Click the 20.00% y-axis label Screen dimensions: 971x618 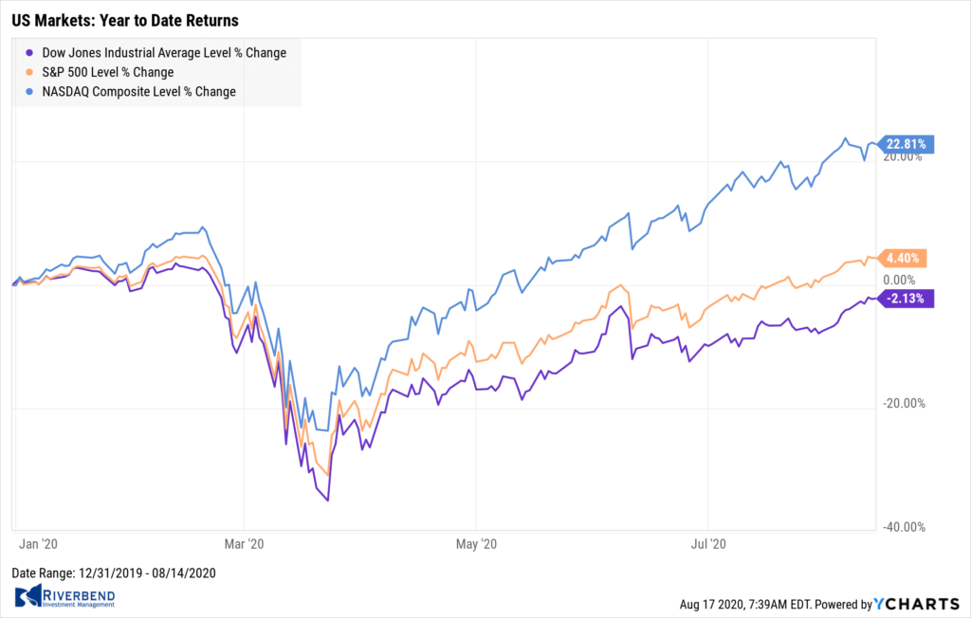[902, 158]
